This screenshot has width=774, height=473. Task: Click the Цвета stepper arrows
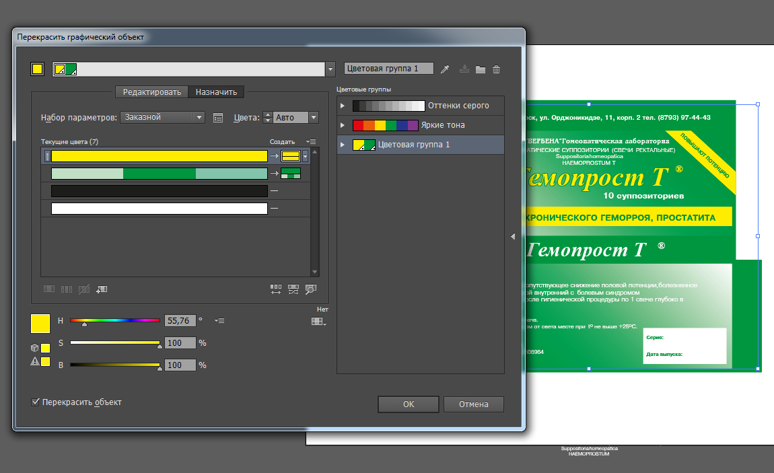(x=268, y=117)
